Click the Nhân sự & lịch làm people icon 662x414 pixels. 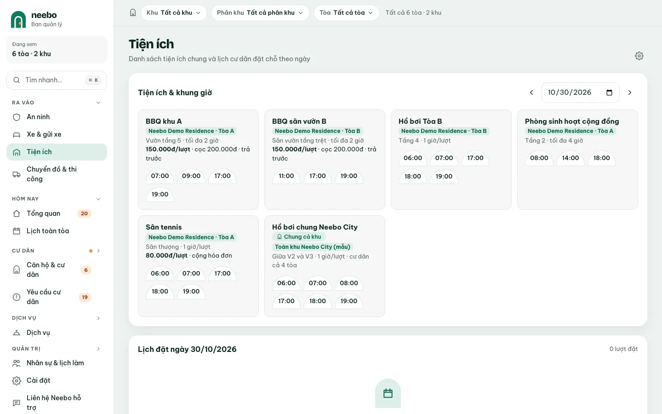pyautogui.click(x=17, y=363)
